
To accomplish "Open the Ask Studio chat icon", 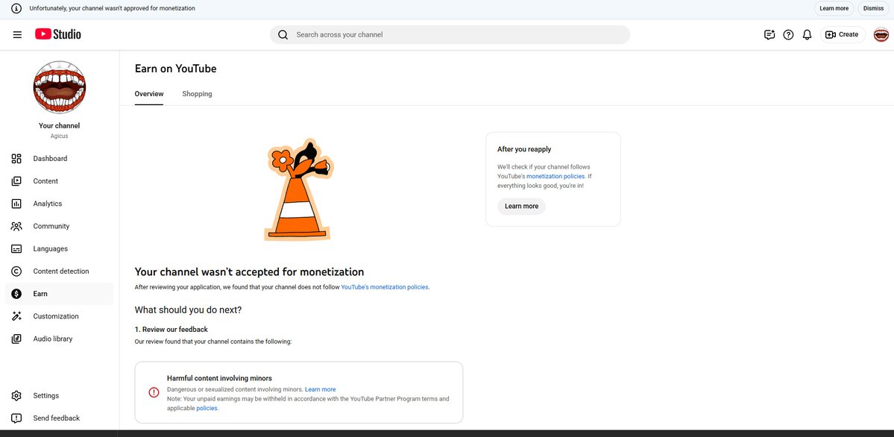I will click(x=769, y=35).
